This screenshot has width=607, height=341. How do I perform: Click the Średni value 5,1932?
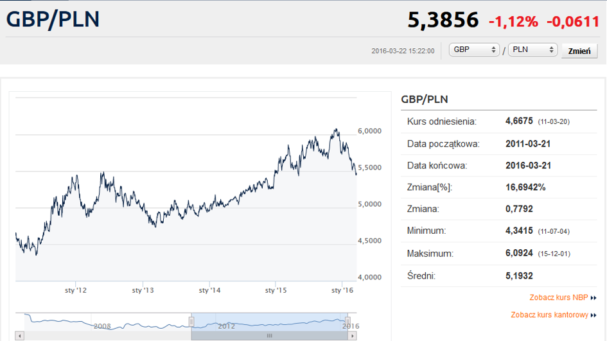519,276
